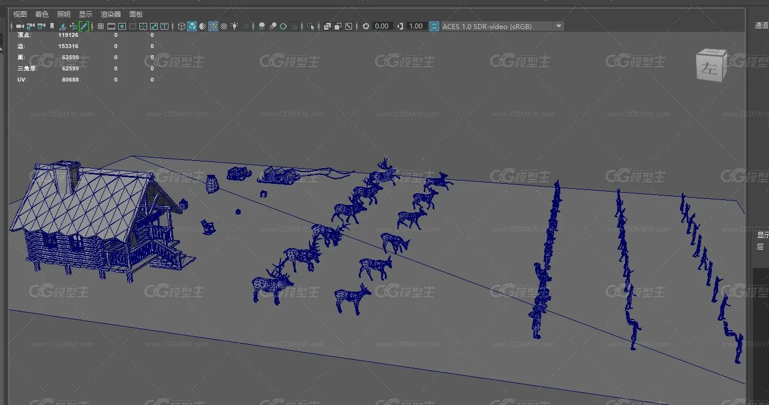This screenshot has width=769, height=405.
Task: Open the 着色 panel menu
Action: [41, 14]
